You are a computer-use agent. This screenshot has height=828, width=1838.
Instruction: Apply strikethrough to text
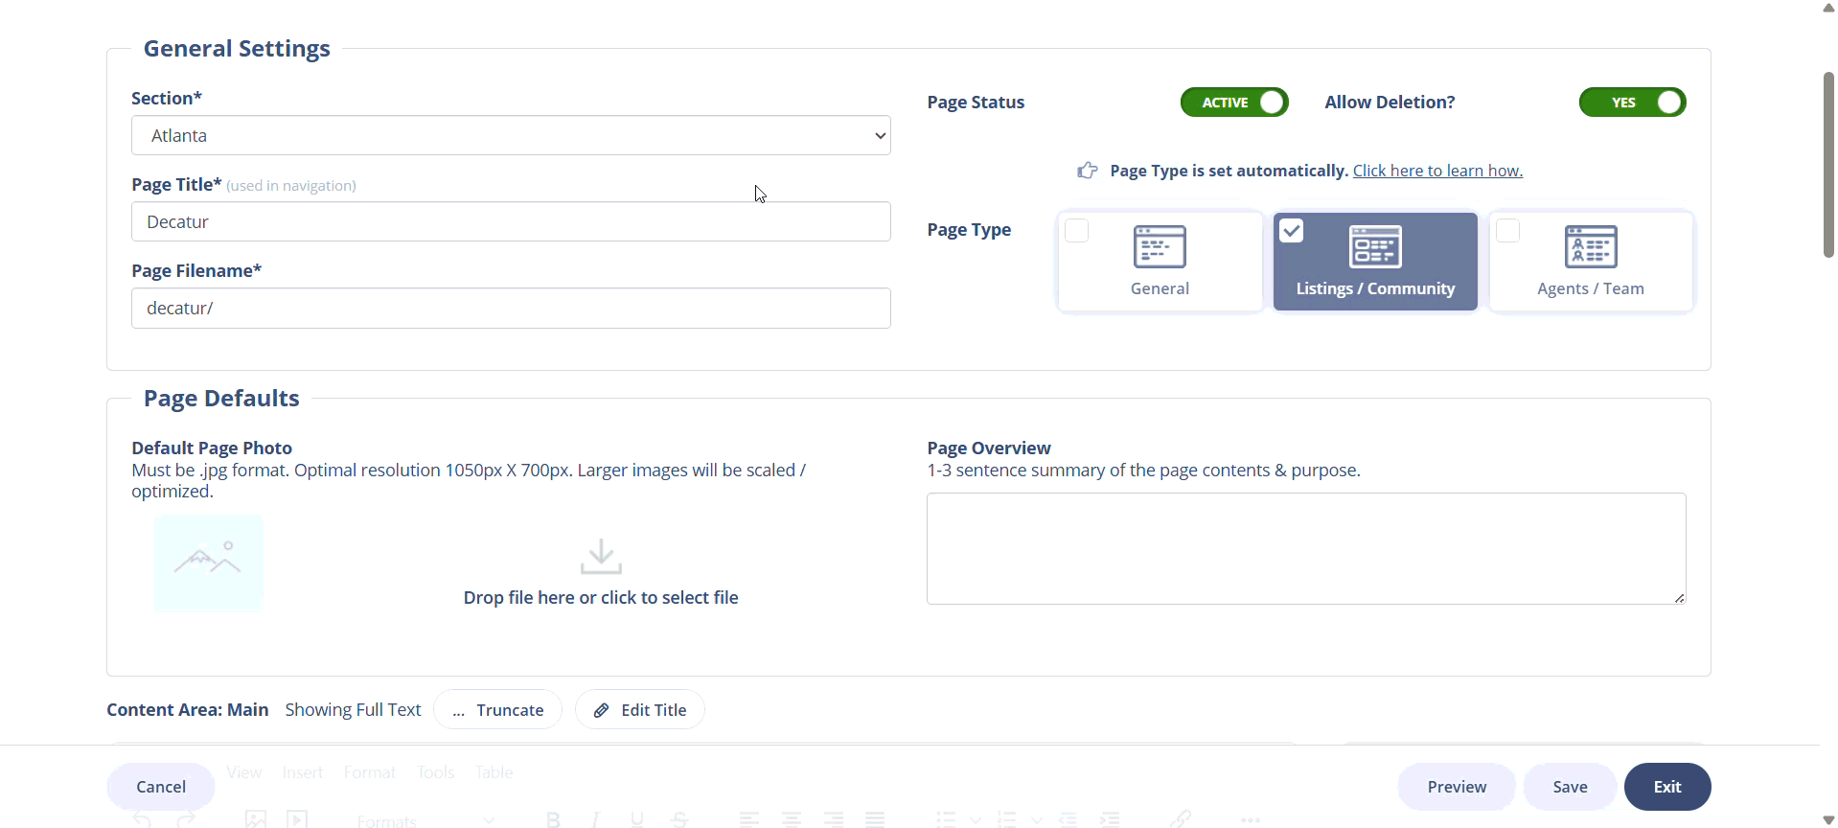tap(680, 819)
